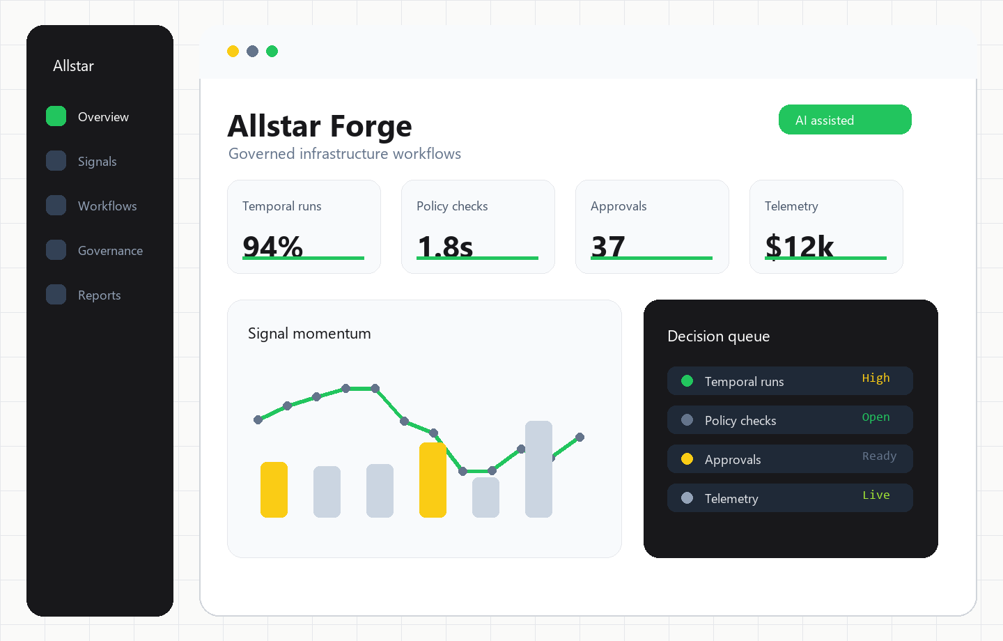Click the Live status label
The height and width of the screenshot is (641, 1003).
coord(876,495)
